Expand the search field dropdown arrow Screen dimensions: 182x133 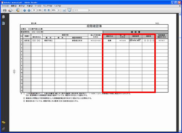coord(89,10)
